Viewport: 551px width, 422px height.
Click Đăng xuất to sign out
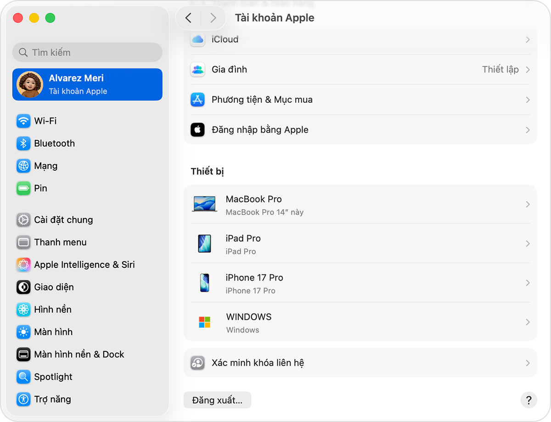(217, 400)
